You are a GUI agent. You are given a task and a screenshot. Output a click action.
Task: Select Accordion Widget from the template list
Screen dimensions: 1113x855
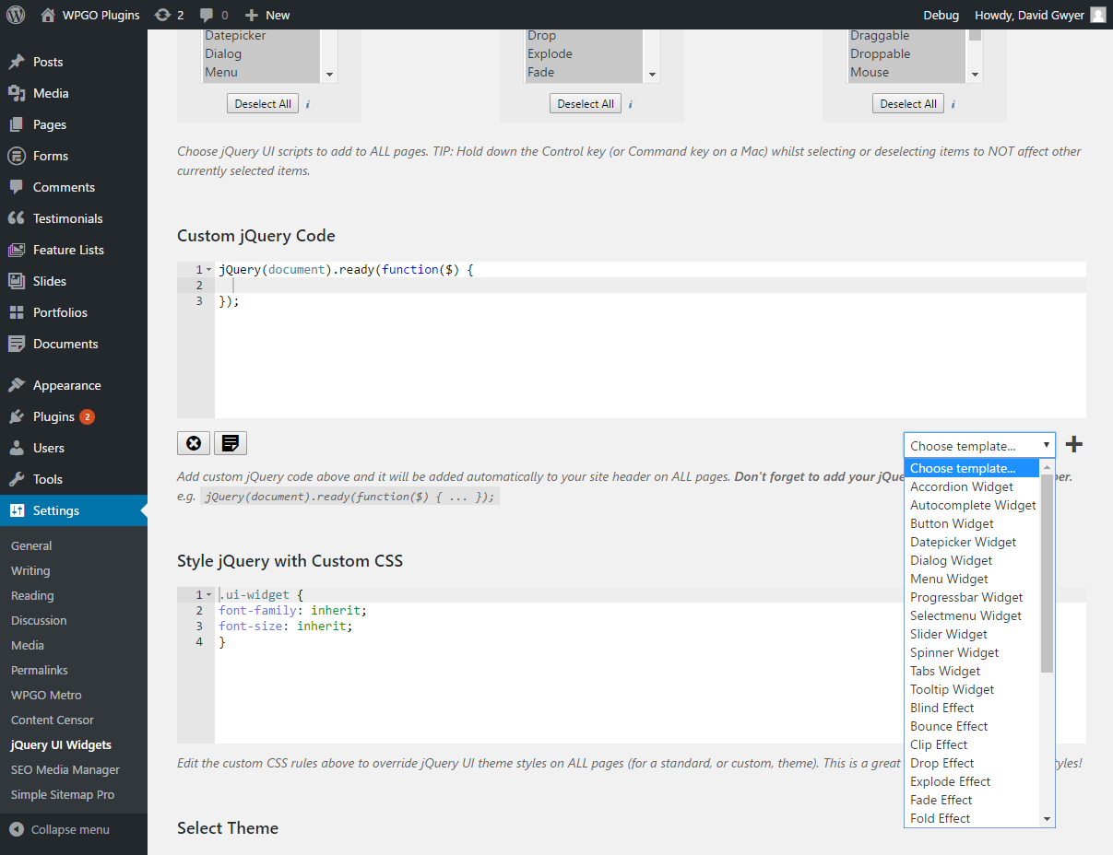(961, 486)
